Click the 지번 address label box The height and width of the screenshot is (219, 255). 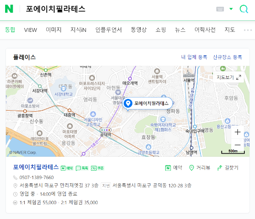106,186
